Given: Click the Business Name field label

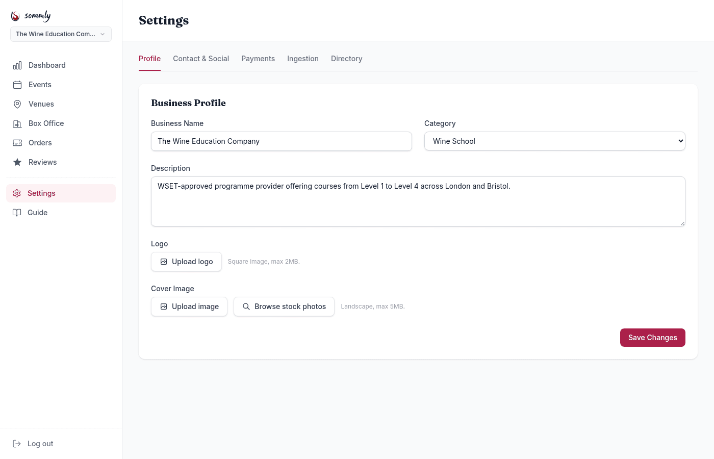Looking at the screenshot, I should 177,123.
